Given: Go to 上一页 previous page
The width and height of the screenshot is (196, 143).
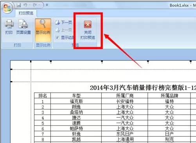Looking at the screenshot, I should tap(63, 30).
